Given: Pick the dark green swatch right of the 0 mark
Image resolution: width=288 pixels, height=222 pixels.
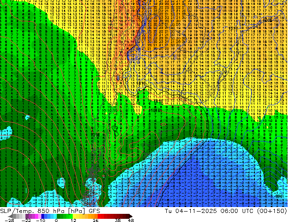Looking at the screenshot, I should [x=59, y=216].
